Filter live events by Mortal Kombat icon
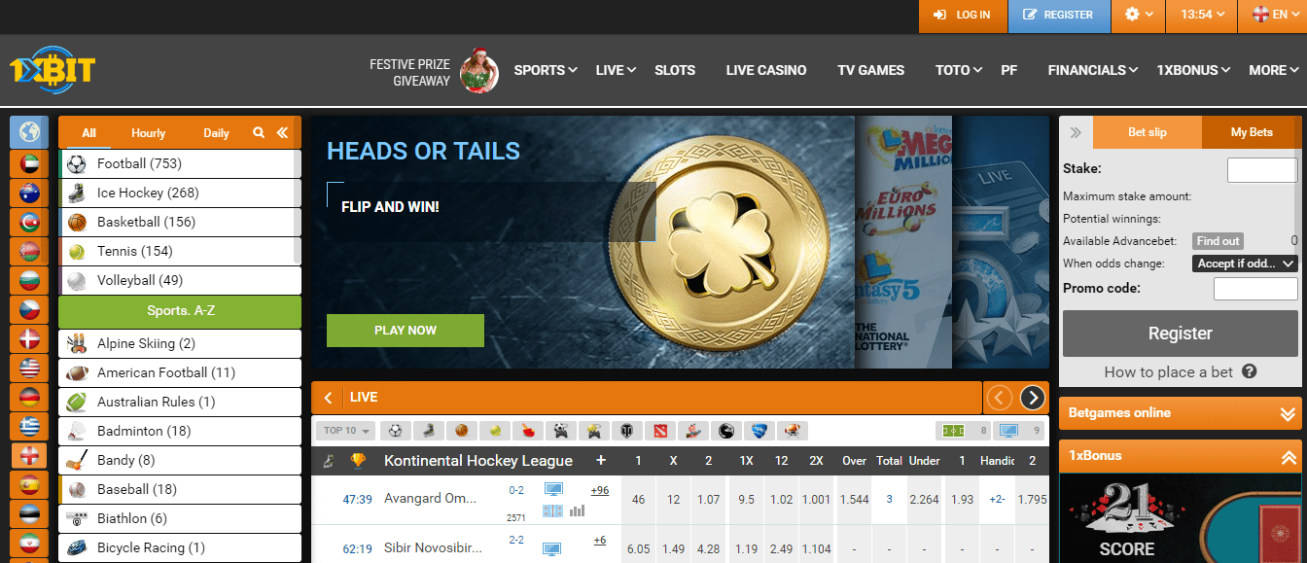1307x563 pixels. (725, 430)
